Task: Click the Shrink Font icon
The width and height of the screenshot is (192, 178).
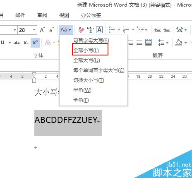Action: pos(52,30)
